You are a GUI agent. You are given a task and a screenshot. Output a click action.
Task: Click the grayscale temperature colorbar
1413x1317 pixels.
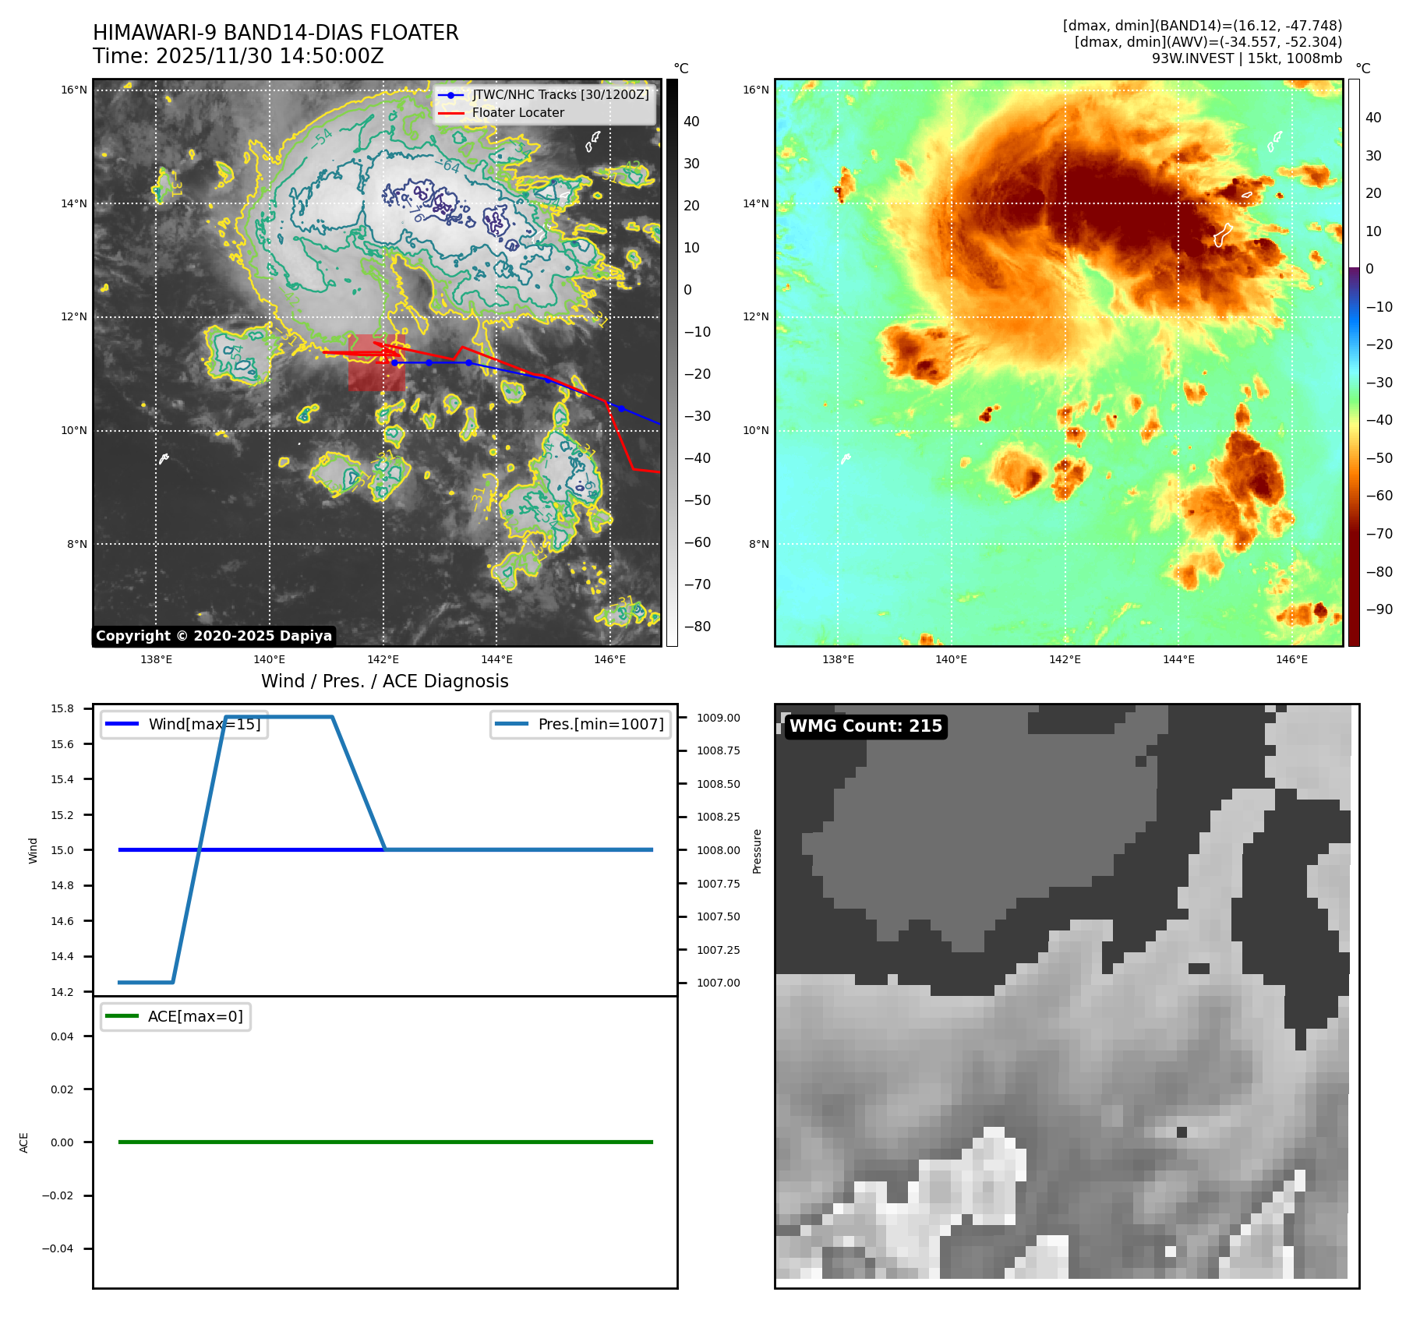point(672,362)
